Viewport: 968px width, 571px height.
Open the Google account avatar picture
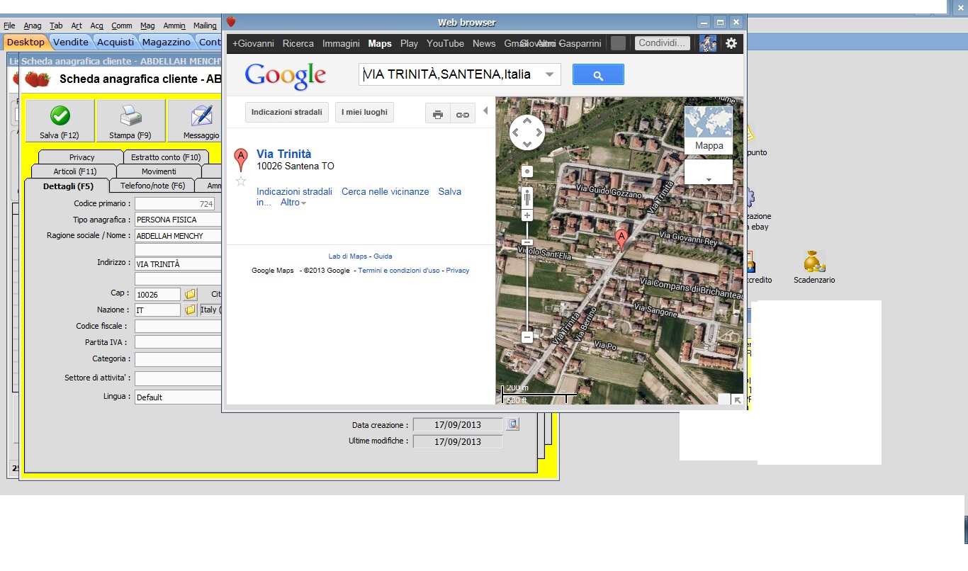tap(708, 43)
